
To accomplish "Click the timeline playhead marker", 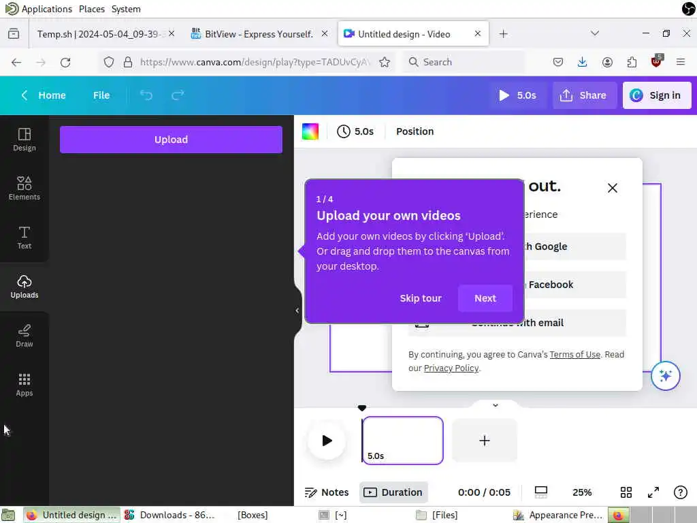I will pos(362,408).
